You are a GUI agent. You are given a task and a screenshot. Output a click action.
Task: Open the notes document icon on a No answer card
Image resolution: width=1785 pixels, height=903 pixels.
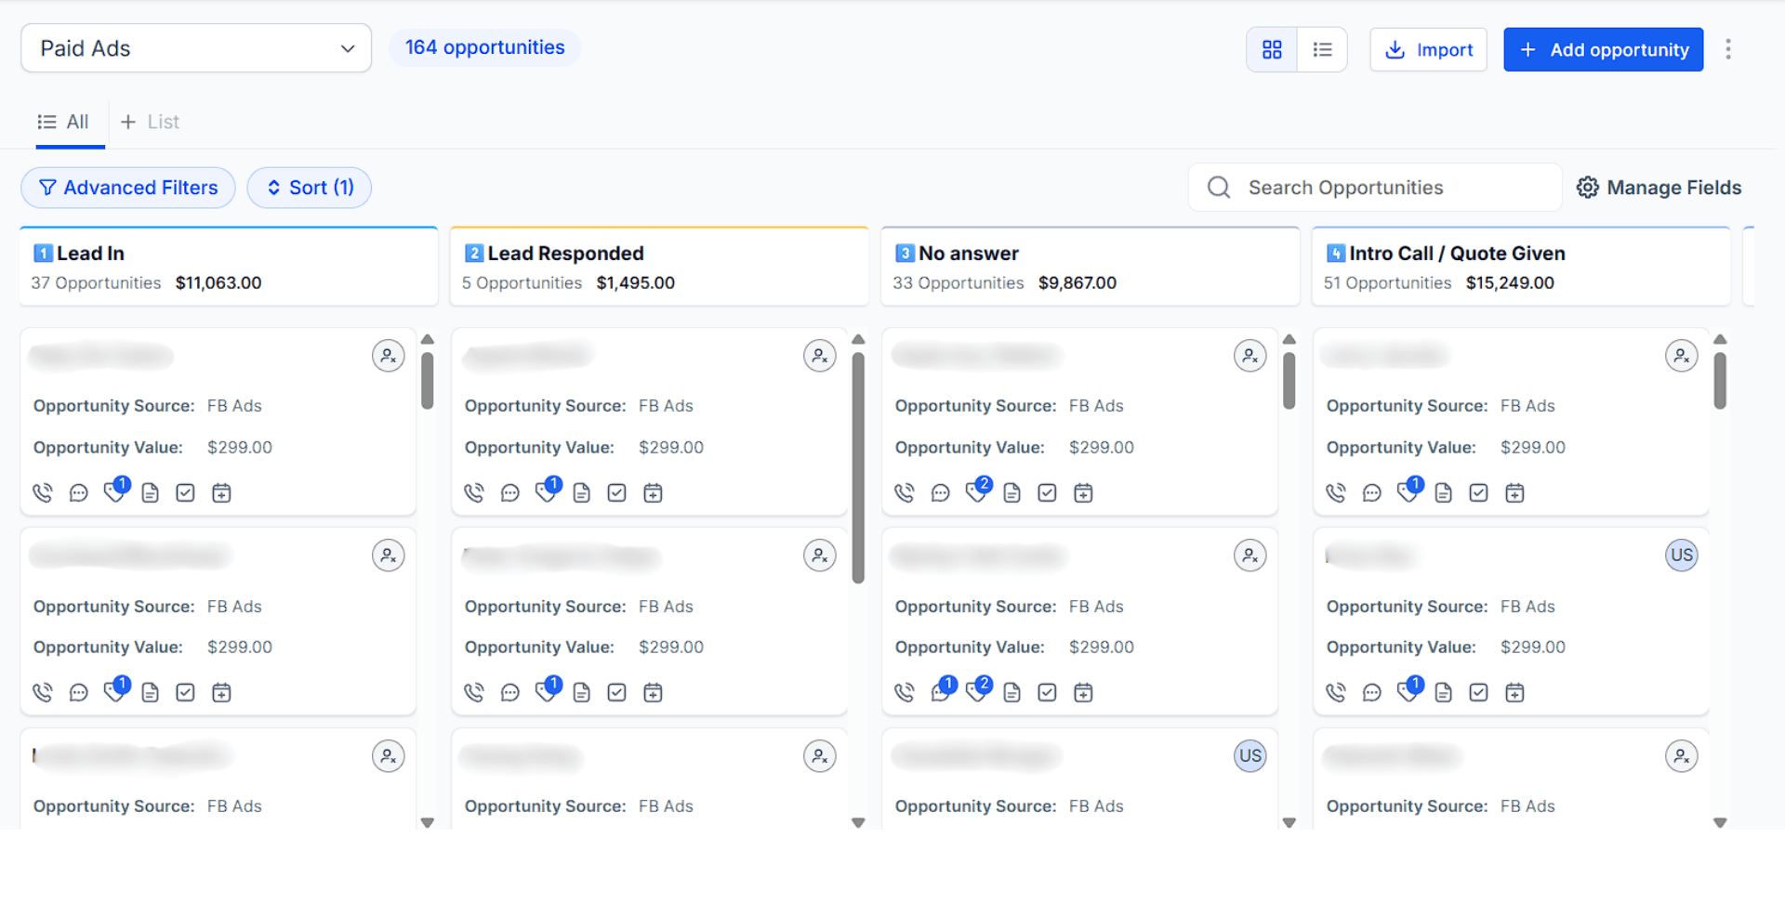pyautogui.click(x=1011, y=492)
